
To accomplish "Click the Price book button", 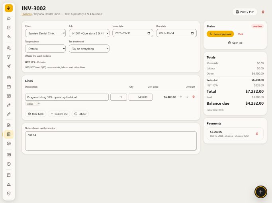I will coord(35,114).
